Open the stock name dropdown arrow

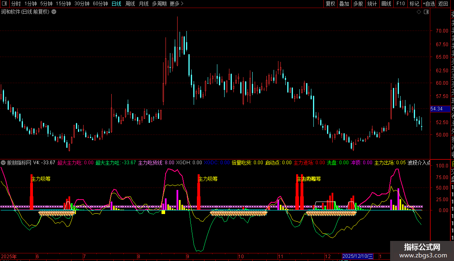pyautogui.click(x=54, y=12)
